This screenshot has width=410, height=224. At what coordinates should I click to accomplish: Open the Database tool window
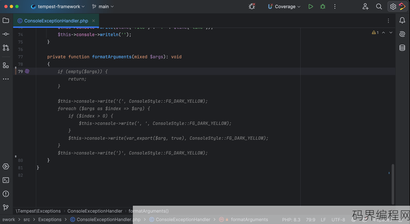(402, 48)
